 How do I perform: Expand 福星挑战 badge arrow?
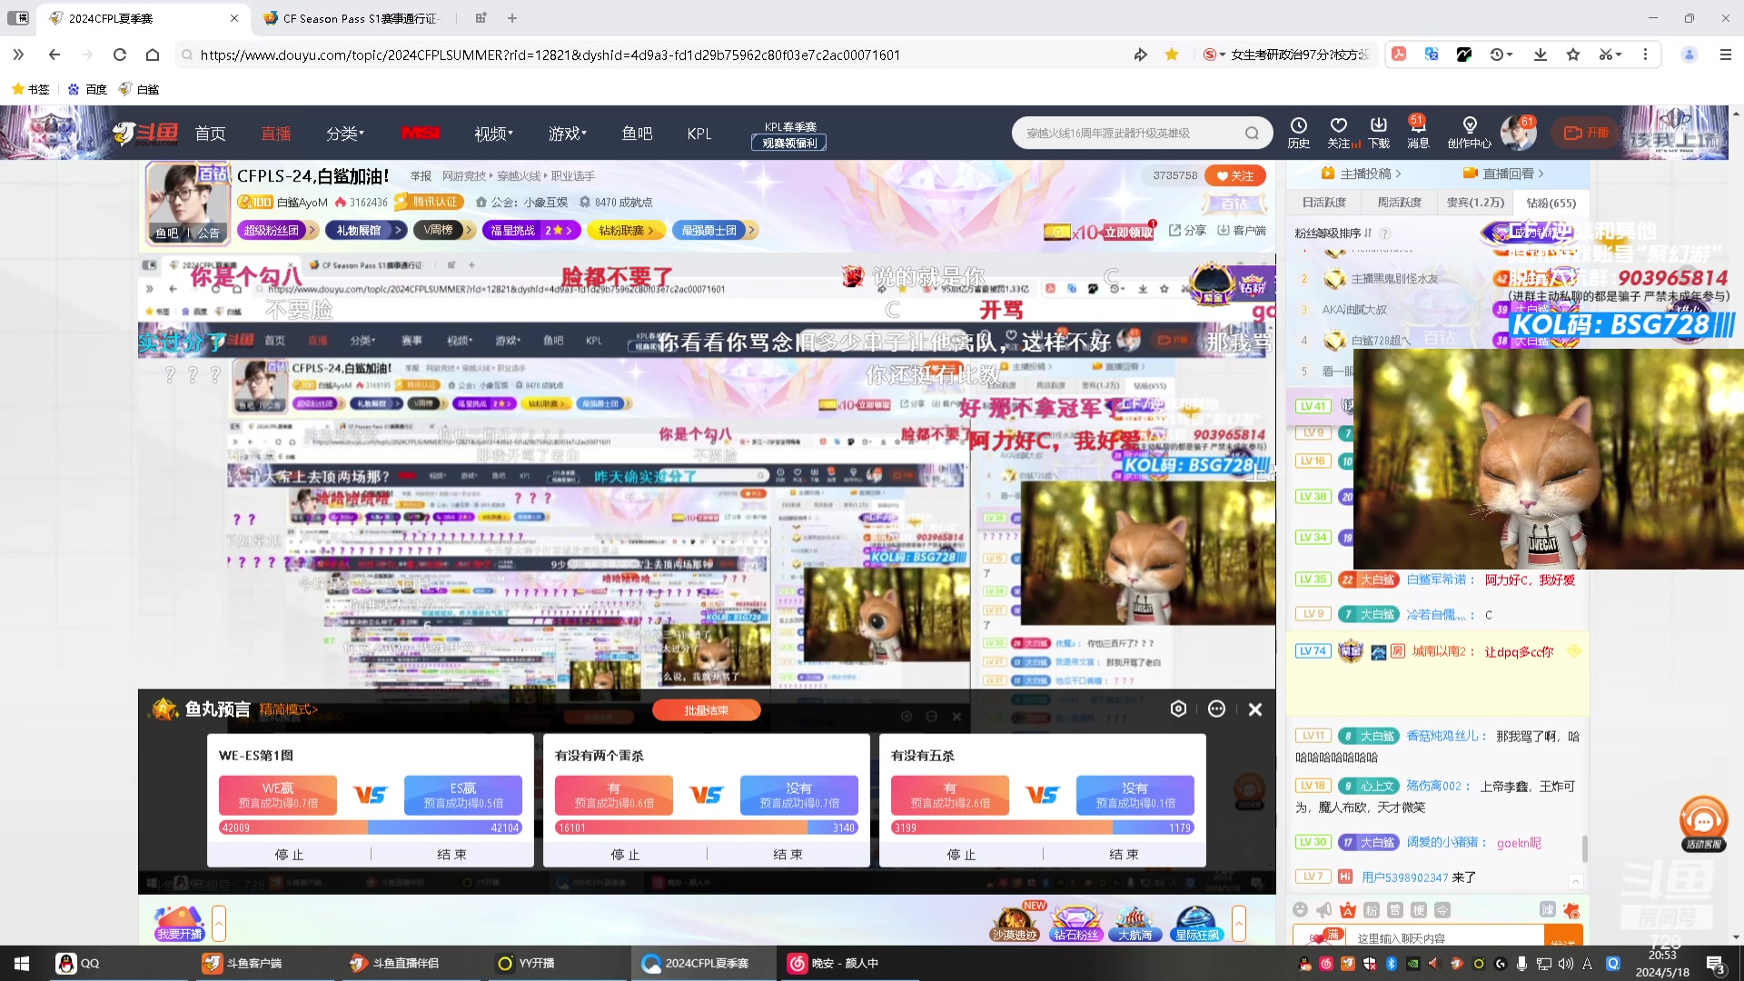[570, 231]
